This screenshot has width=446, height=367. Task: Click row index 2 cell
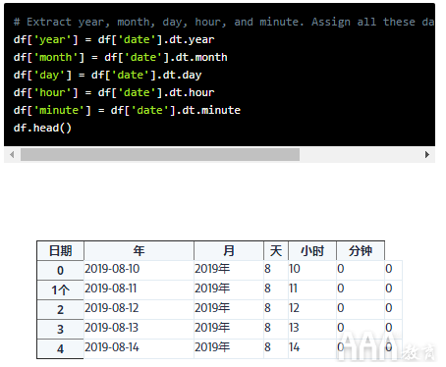tap(60, 309)
